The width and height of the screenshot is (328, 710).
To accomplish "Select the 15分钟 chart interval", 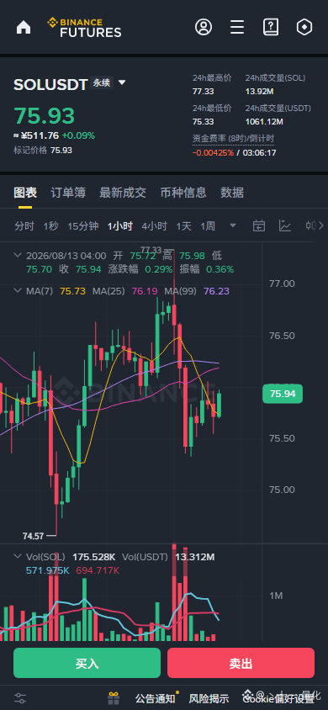I will click(x=82, y=226).
